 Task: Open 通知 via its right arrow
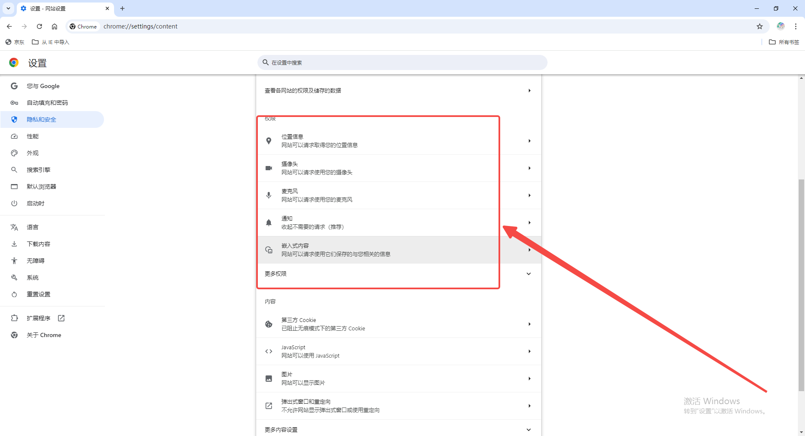(530, 223)
